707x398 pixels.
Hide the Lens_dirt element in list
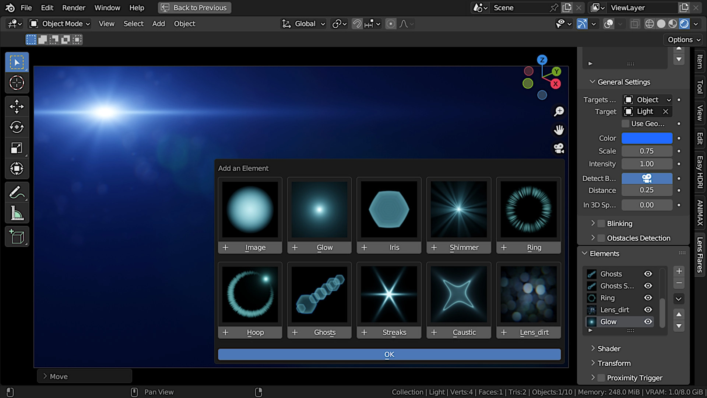(648, 310)
